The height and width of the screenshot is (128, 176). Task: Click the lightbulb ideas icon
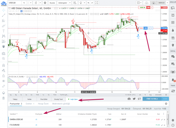point(81,3)
